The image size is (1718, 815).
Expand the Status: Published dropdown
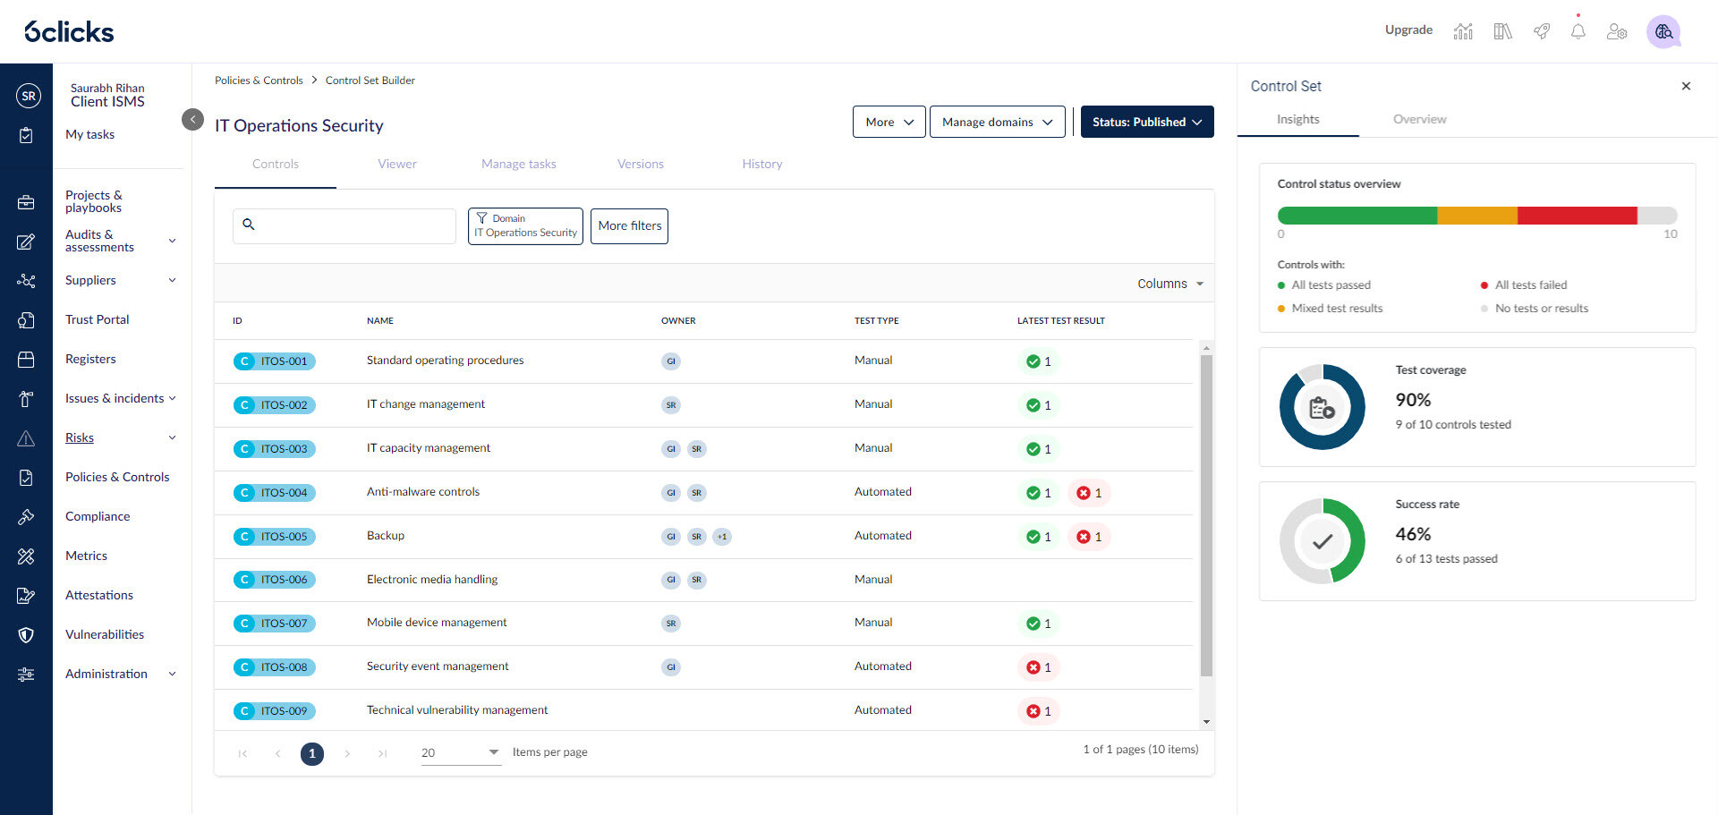tap(1146, 122)
